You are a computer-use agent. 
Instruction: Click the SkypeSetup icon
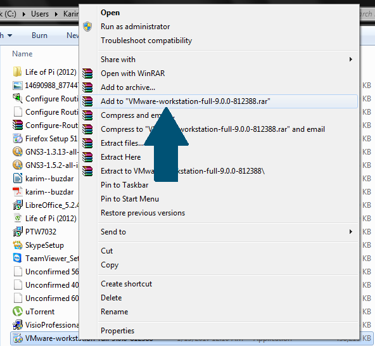point(18,245)
